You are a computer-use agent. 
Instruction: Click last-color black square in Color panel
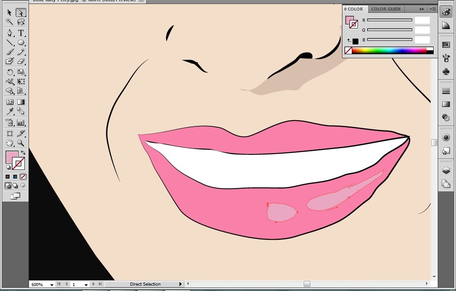click(x=355, y=41)
